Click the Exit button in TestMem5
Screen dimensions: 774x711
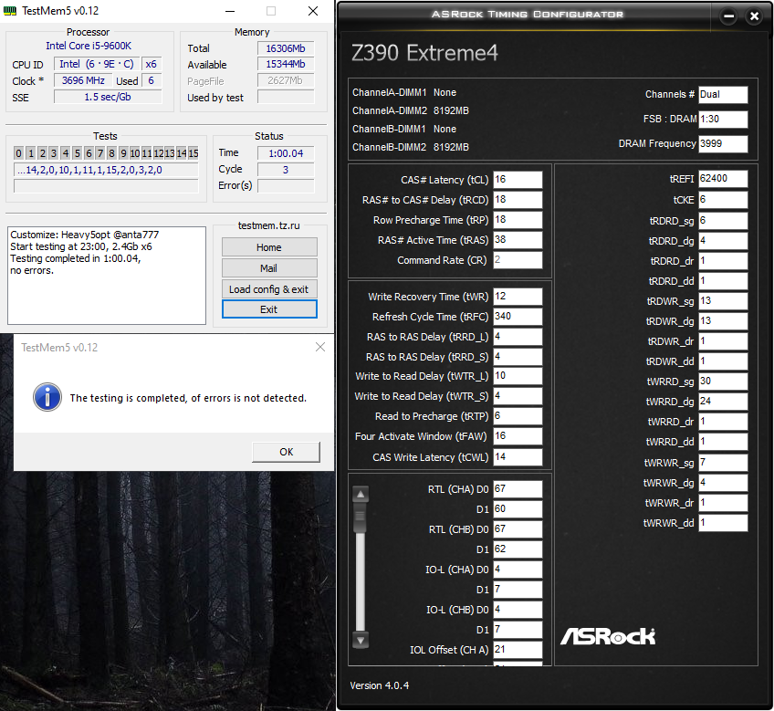coord(269,309)
